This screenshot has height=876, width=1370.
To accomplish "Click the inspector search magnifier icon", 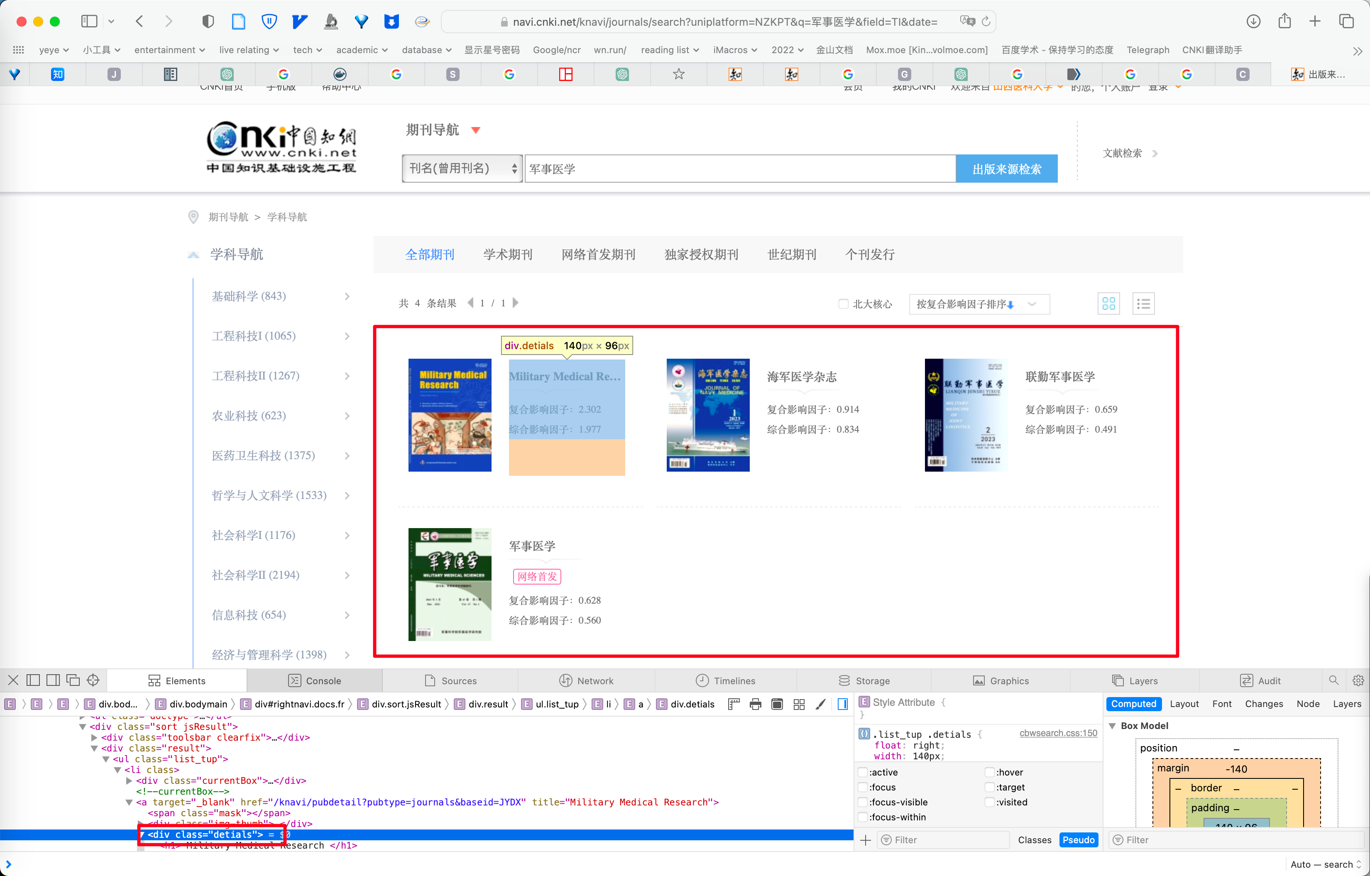I will pos(1333,680).
